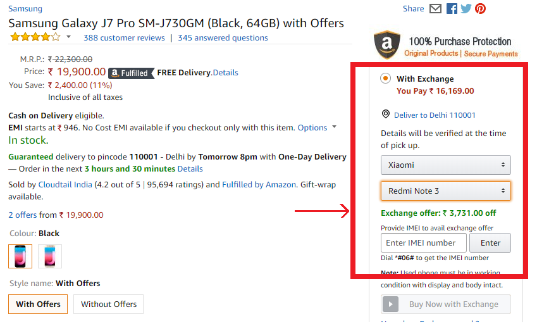Expand the rating breakdown arrow beside stars

coord(68,37)
